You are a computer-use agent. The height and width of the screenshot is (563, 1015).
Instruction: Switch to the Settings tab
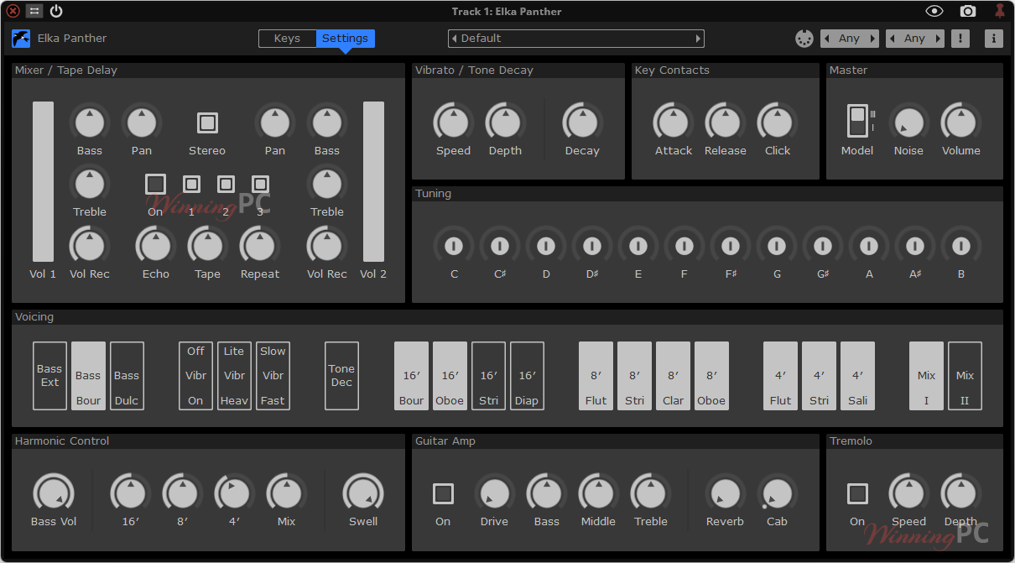[x=345, y=39]
